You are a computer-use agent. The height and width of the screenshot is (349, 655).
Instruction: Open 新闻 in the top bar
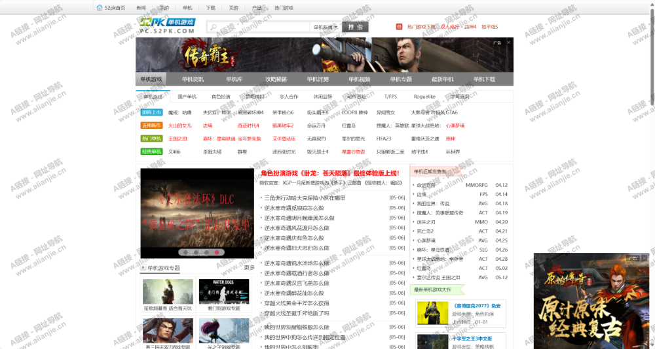click(x=141, y=7)
